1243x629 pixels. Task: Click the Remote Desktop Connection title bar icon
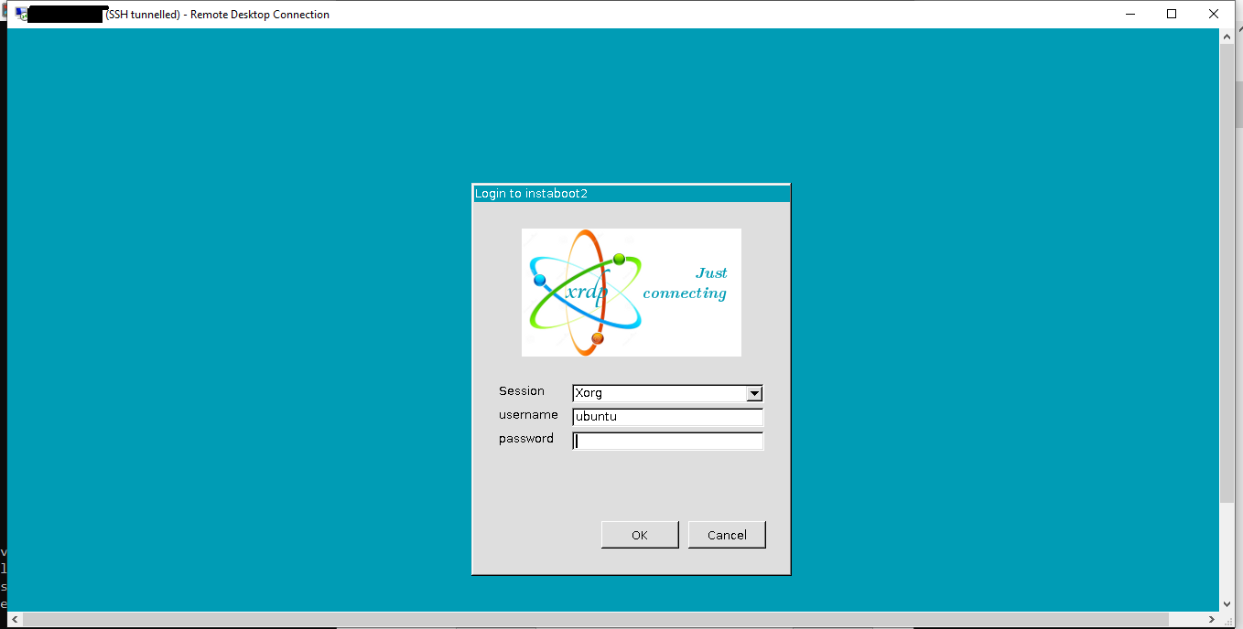(x=19, y=14)
